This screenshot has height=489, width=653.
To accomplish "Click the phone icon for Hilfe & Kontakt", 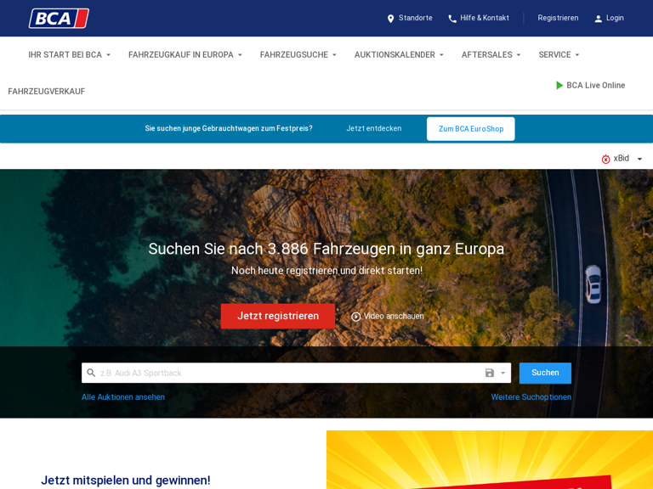I will click(x=452, y=19).
